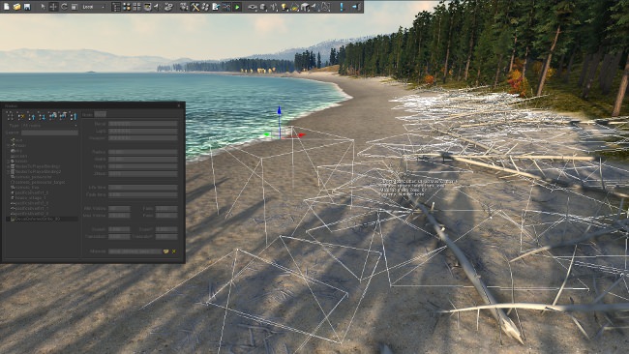Clear the Material with X icon

(x=173, y=251)
